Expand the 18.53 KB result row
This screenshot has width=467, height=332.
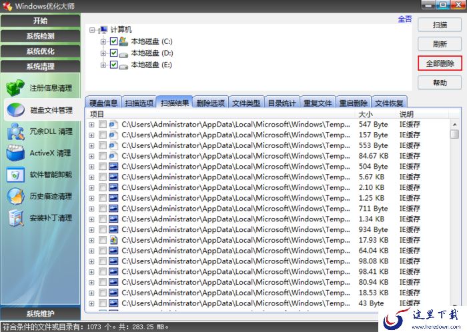(91, 293)
